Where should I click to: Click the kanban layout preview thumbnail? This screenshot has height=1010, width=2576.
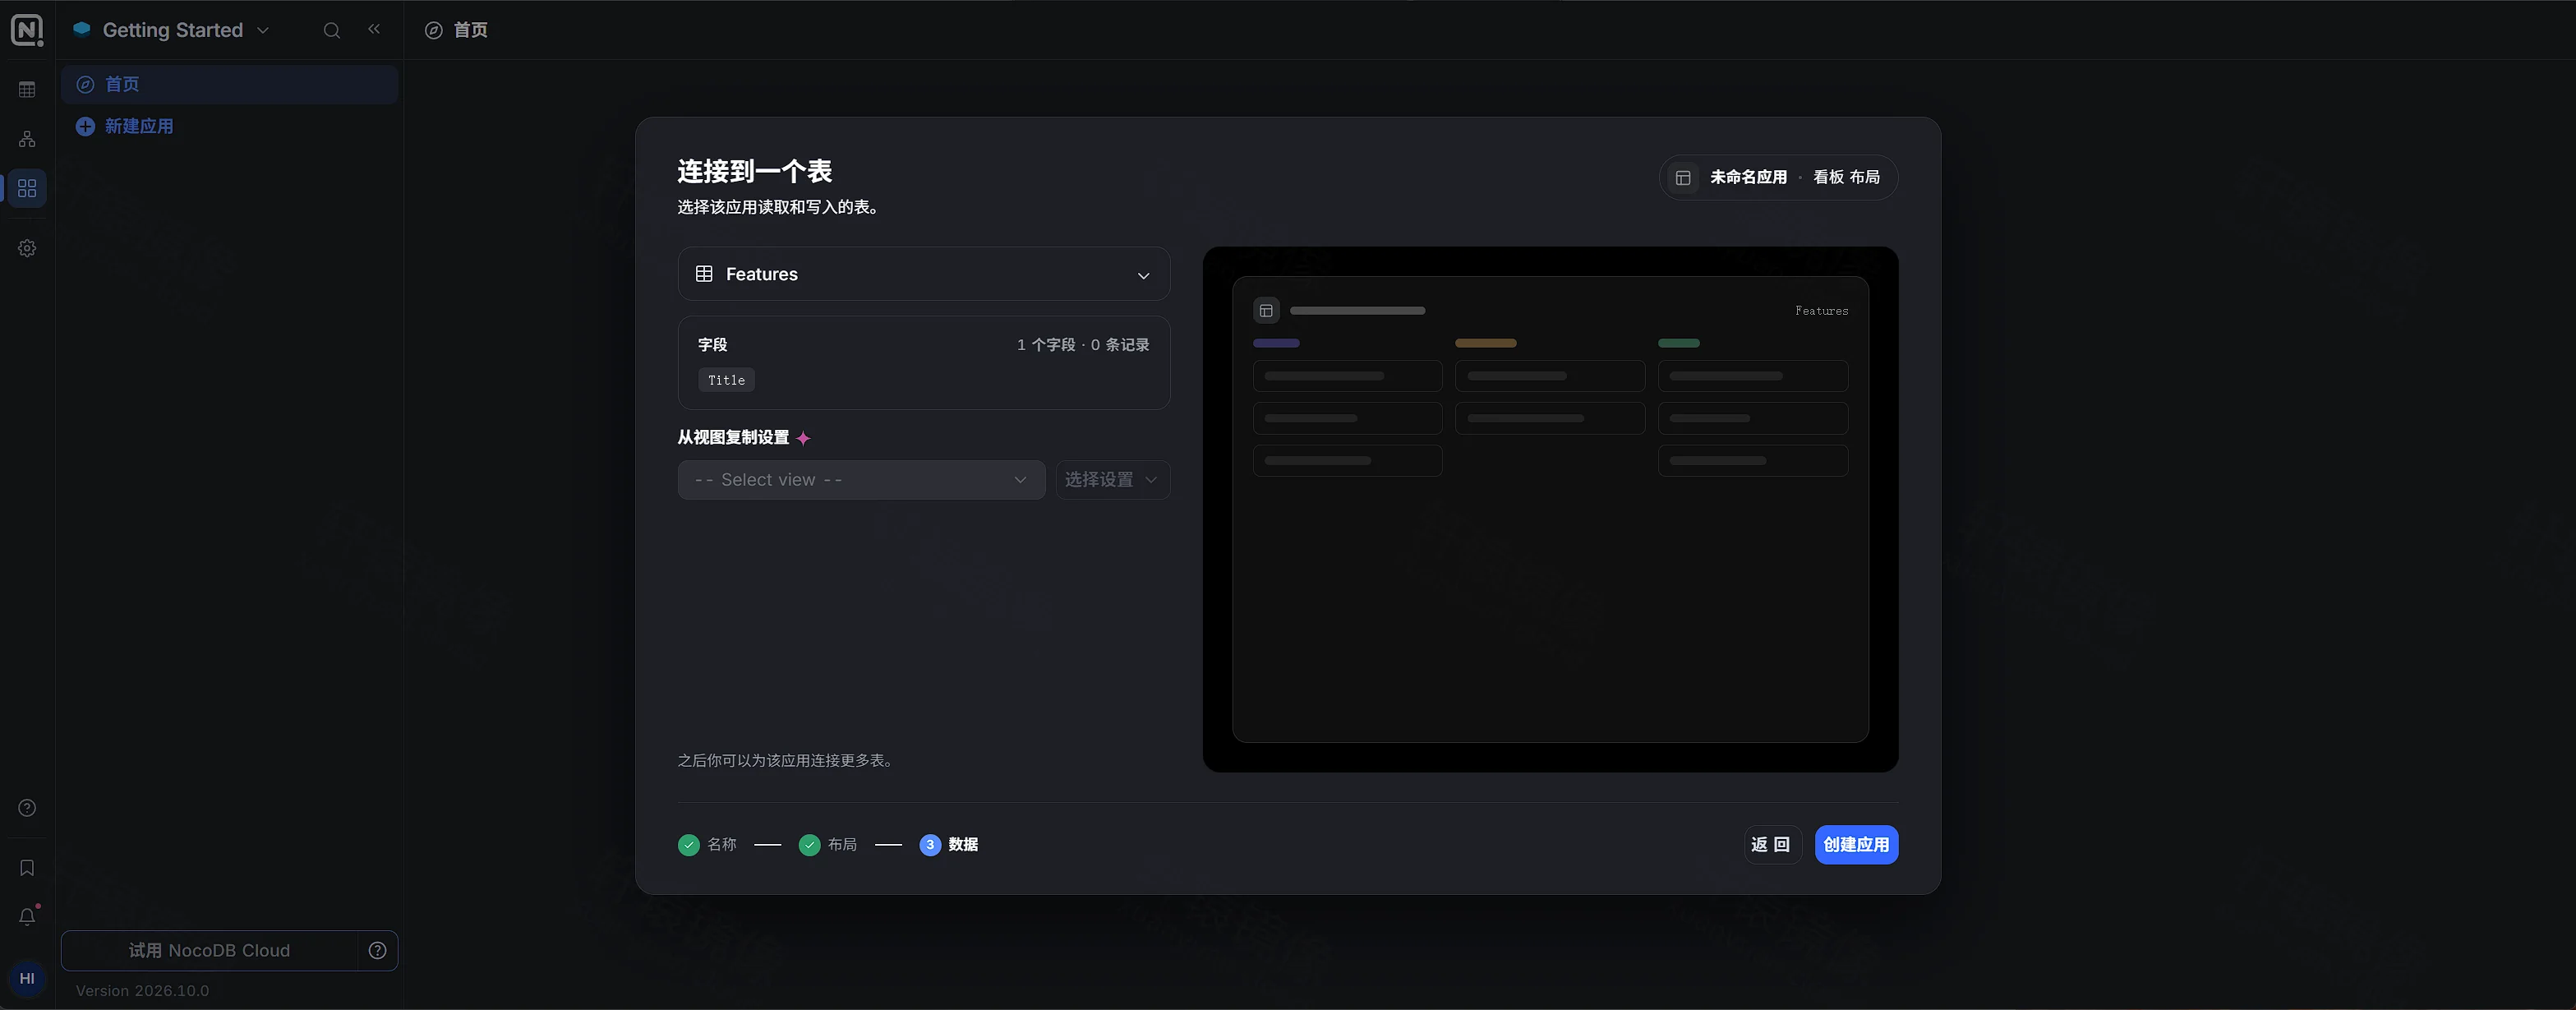[x=1550, y=509]
